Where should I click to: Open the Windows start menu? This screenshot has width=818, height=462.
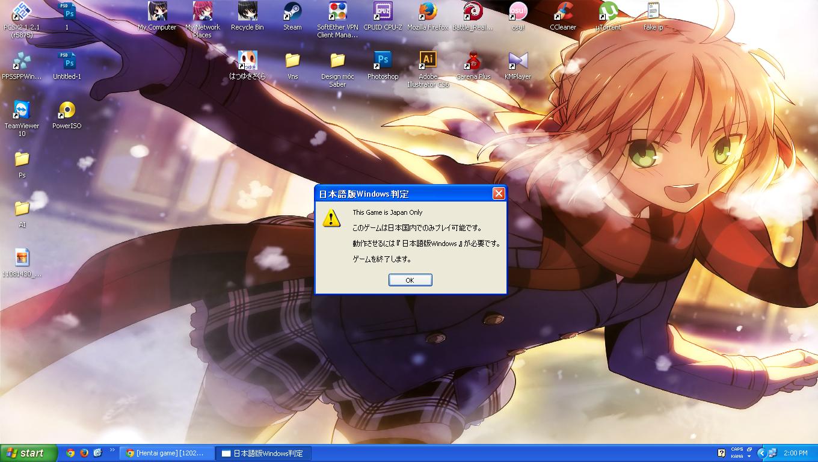(x=28, y=453)
